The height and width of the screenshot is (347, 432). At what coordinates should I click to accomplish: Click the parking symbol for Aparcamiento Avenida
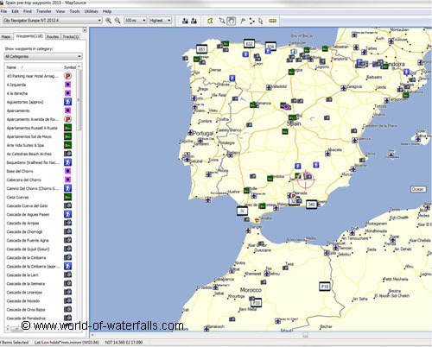click(67, 119)
